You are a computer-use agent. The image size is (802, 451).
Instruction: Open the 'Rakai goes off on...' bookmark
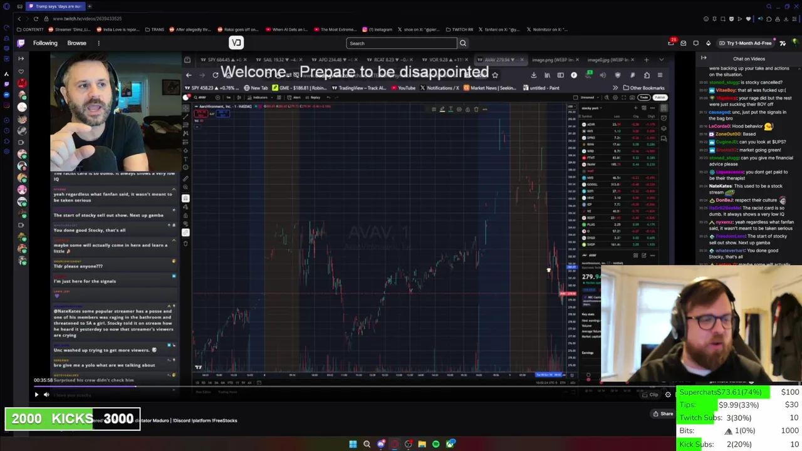click(238, 29)
